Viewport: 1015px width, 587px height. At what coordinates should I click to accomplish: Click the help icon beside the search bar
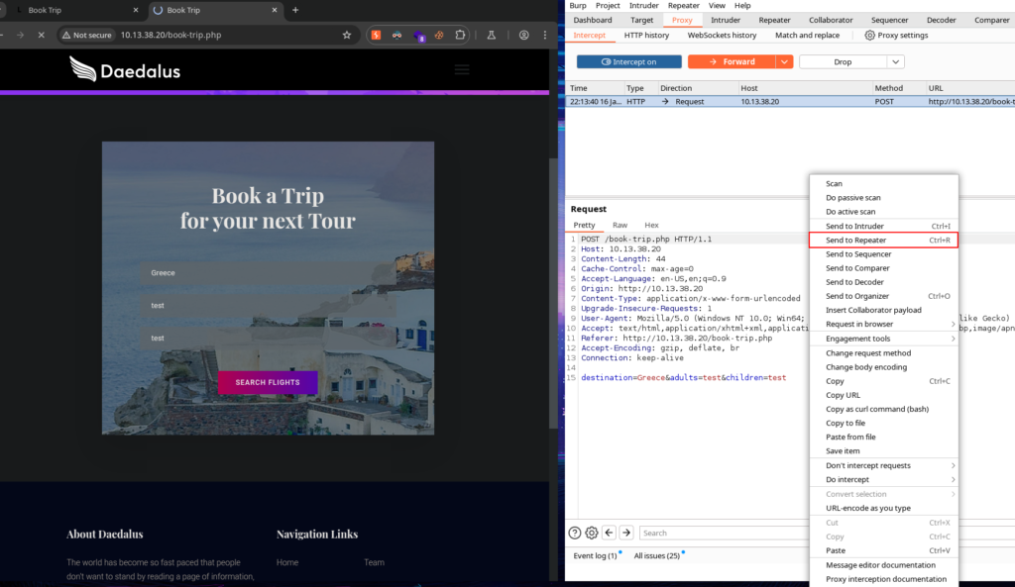tap(574, 533)
